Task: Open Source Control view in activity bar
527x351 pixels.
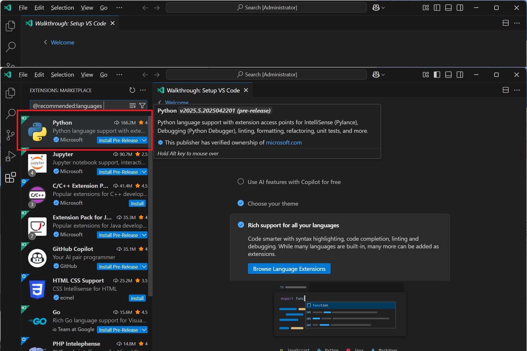Action: coord(11,135)
